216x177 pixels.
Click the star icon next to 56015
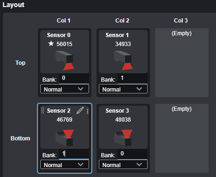51,44
